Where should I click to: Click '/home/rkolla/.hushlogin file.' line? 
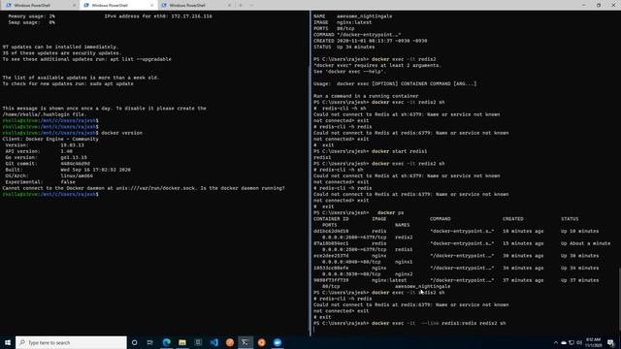(44, 114)
